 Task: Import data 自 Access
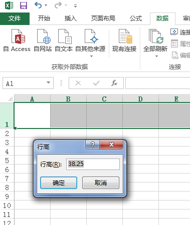17,40
